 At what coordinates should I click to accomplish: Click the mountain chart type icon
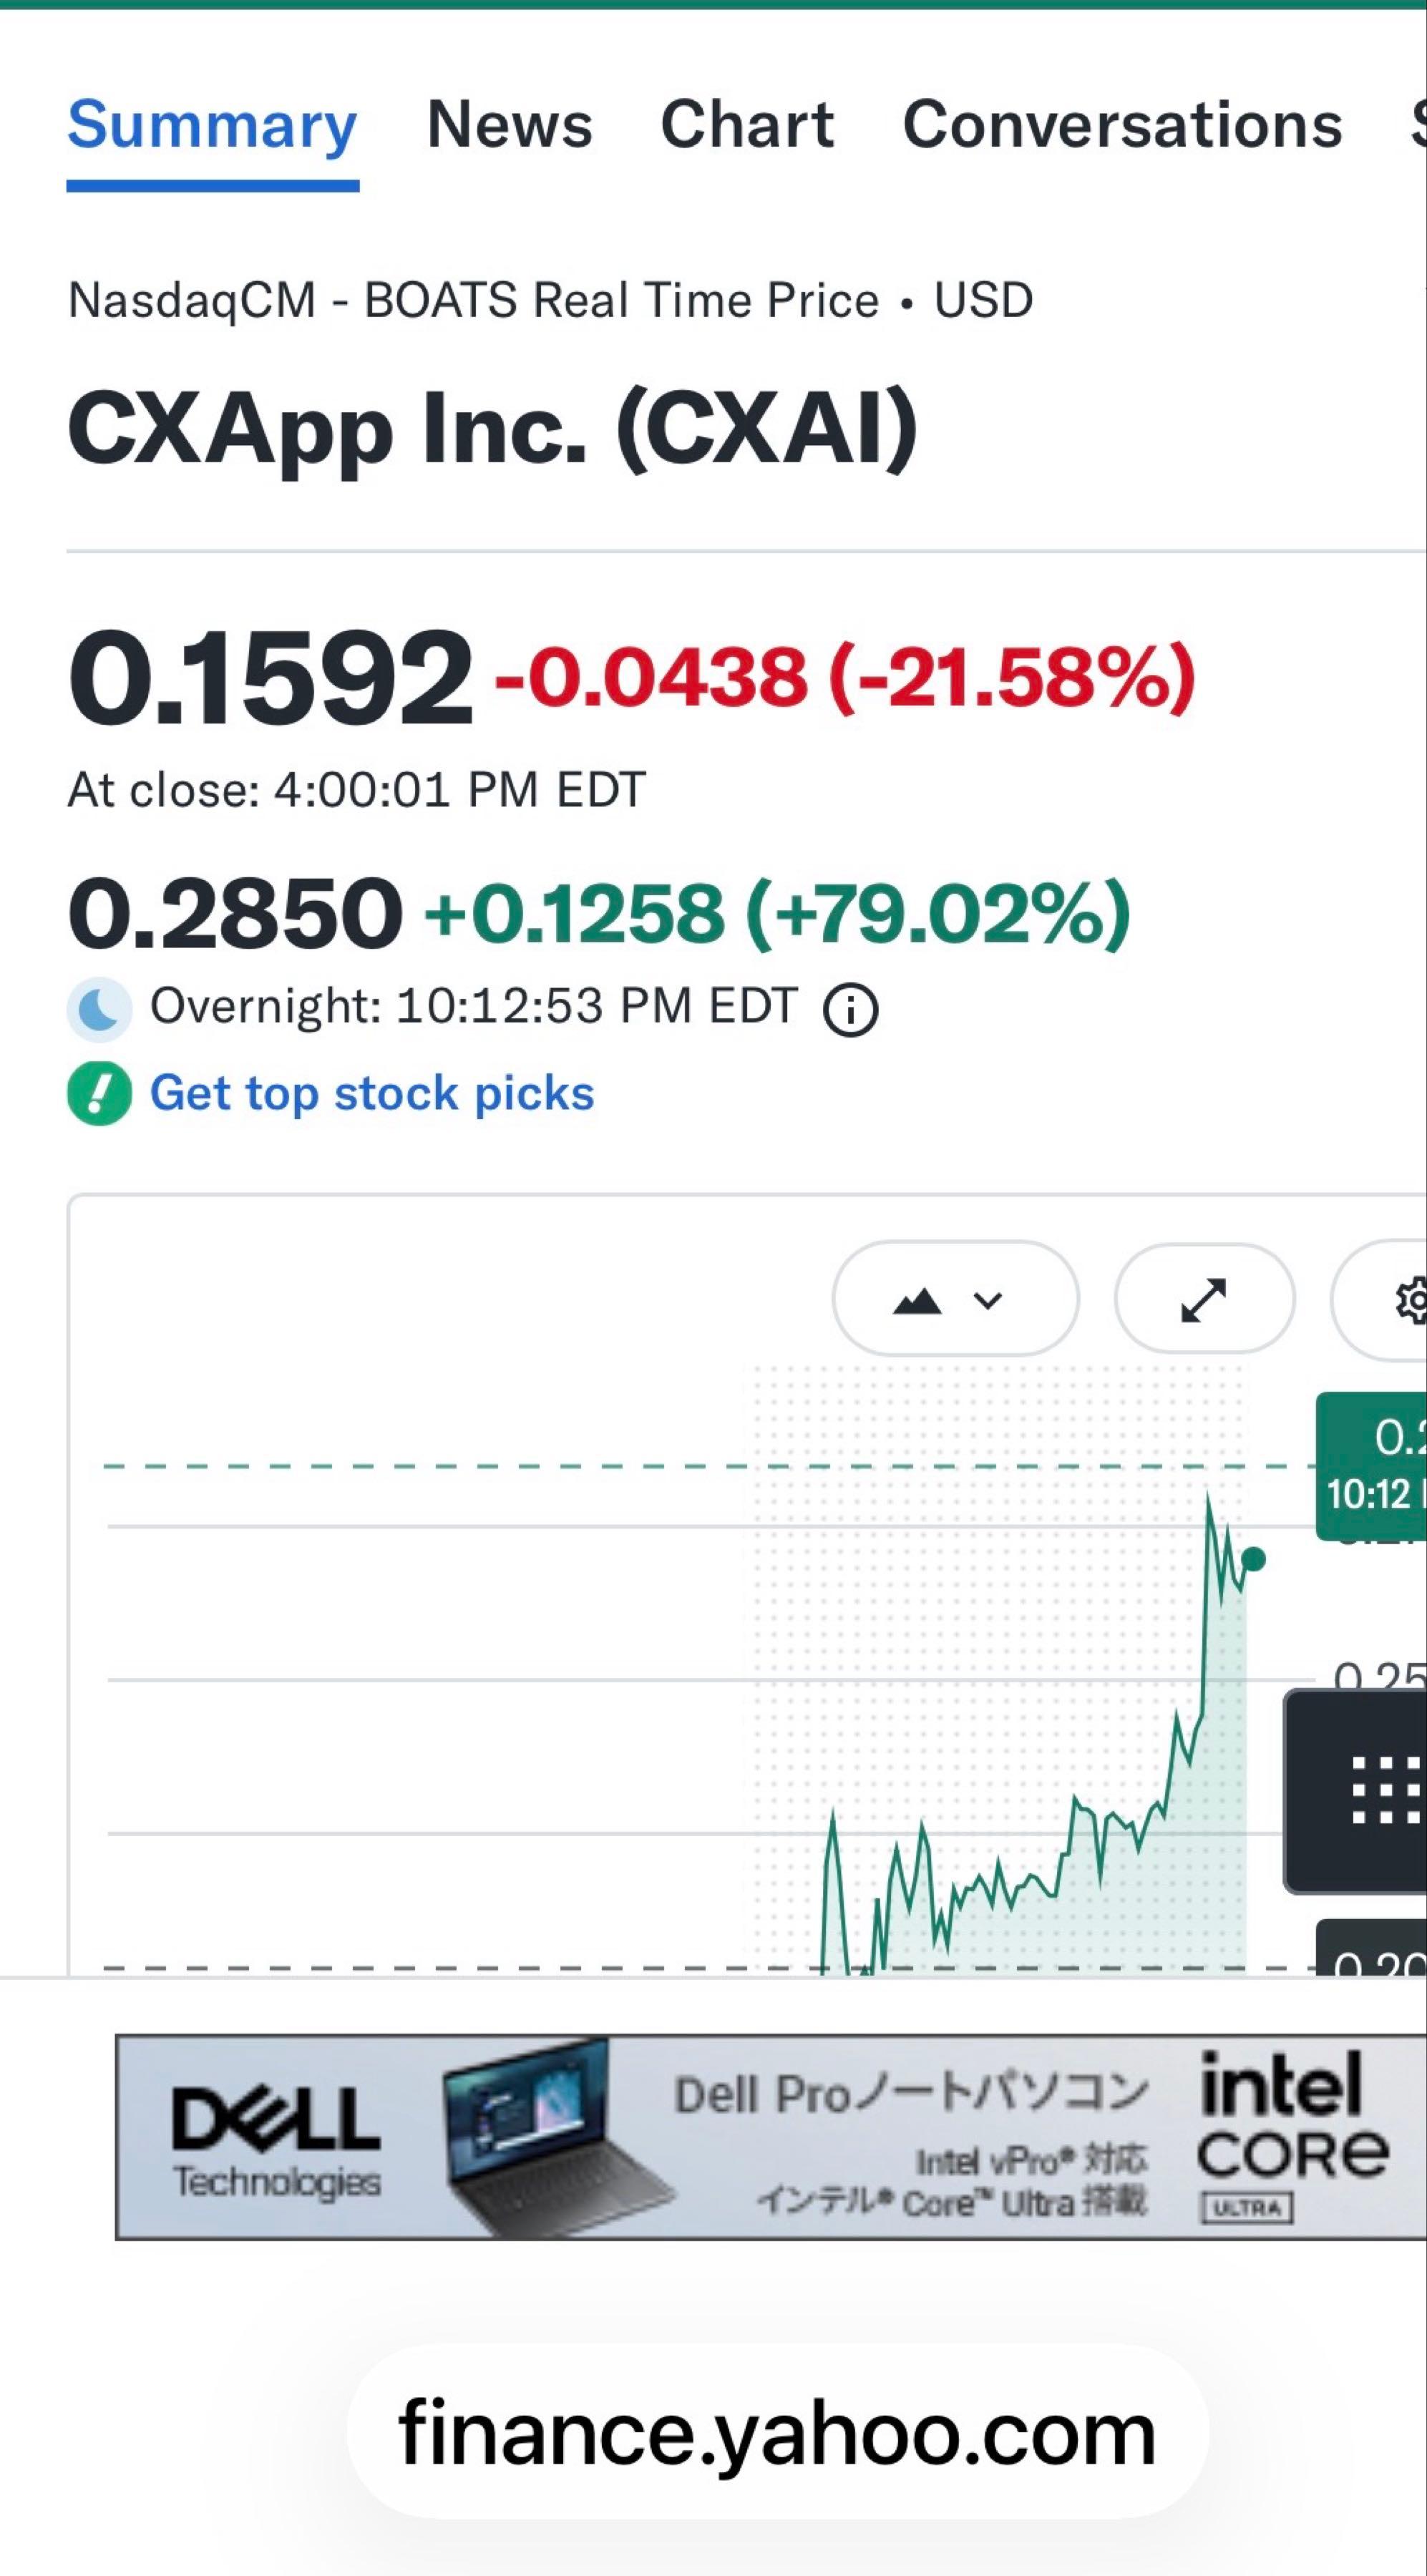point(917,1300)
